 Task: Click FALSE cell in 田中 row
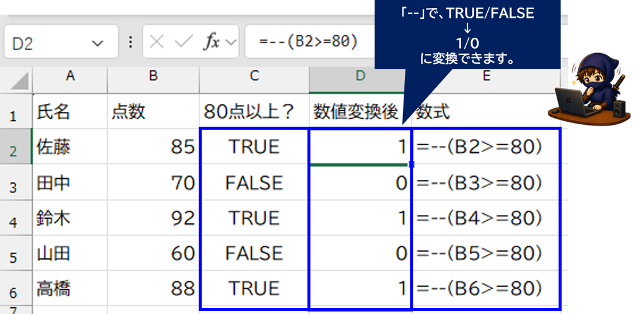[x=254, y=182]
